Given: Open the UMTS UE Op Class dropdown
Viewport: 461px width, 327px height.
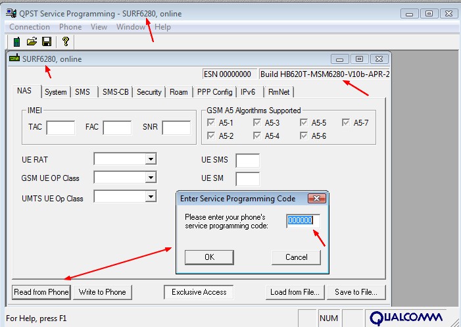Looking at the screenshot, I should [151, 196].
